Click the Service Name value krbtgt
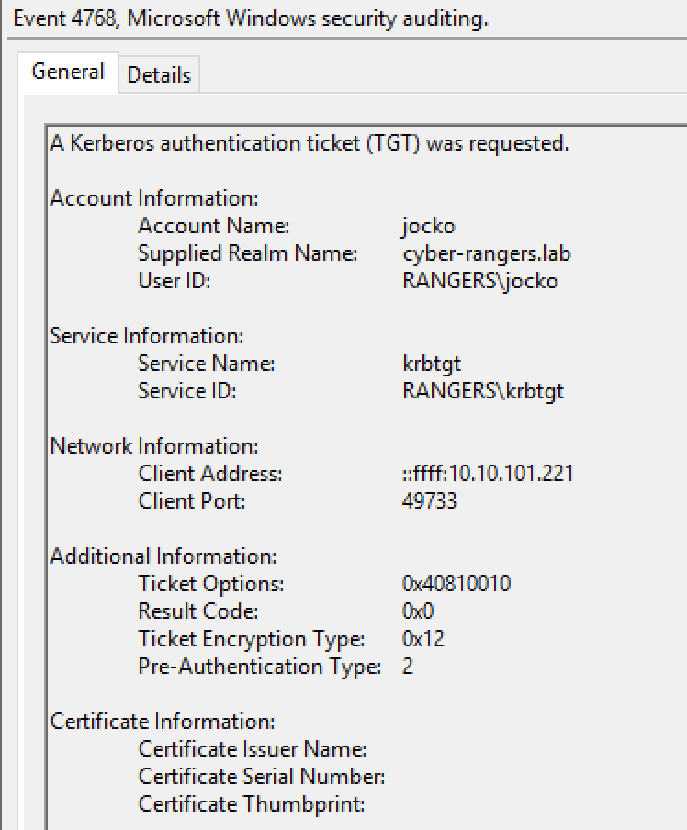Viewport: 687px width, 830px height. pyautogui.click(x=431, y=364)
